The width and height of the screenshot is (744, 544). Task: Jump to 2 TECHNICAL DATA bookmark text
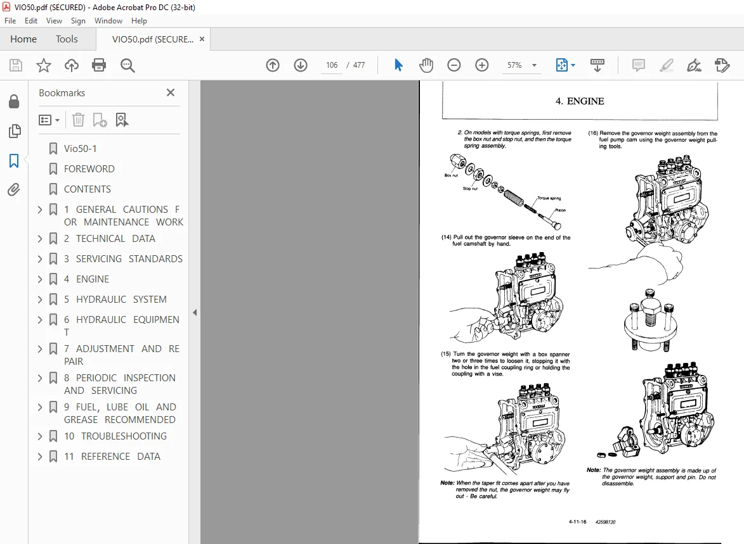tap(110, 239)
